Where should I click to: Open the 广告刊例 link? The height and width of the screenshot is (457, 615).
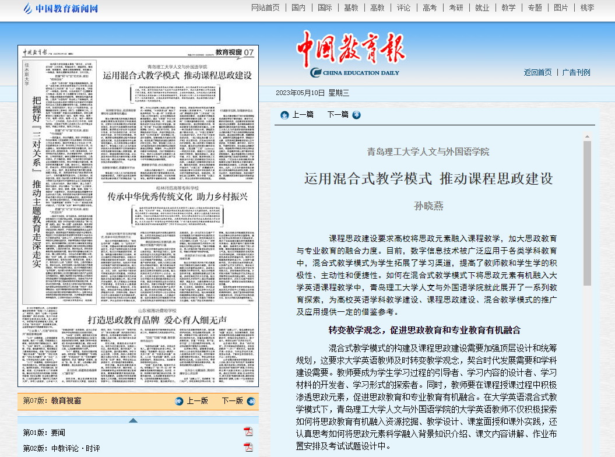576,72
